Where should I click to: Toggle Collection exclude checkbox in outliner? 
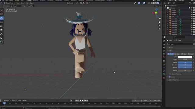tap(190, 8)
